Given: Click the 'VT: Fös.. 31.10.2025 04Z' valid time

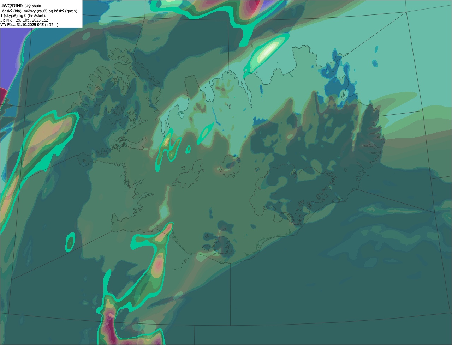Looking at the screenshot, I should (22, 25).
